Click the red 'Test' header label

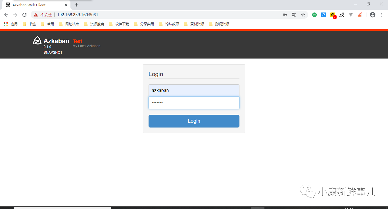pyautogui.click(x=78, y=41)
